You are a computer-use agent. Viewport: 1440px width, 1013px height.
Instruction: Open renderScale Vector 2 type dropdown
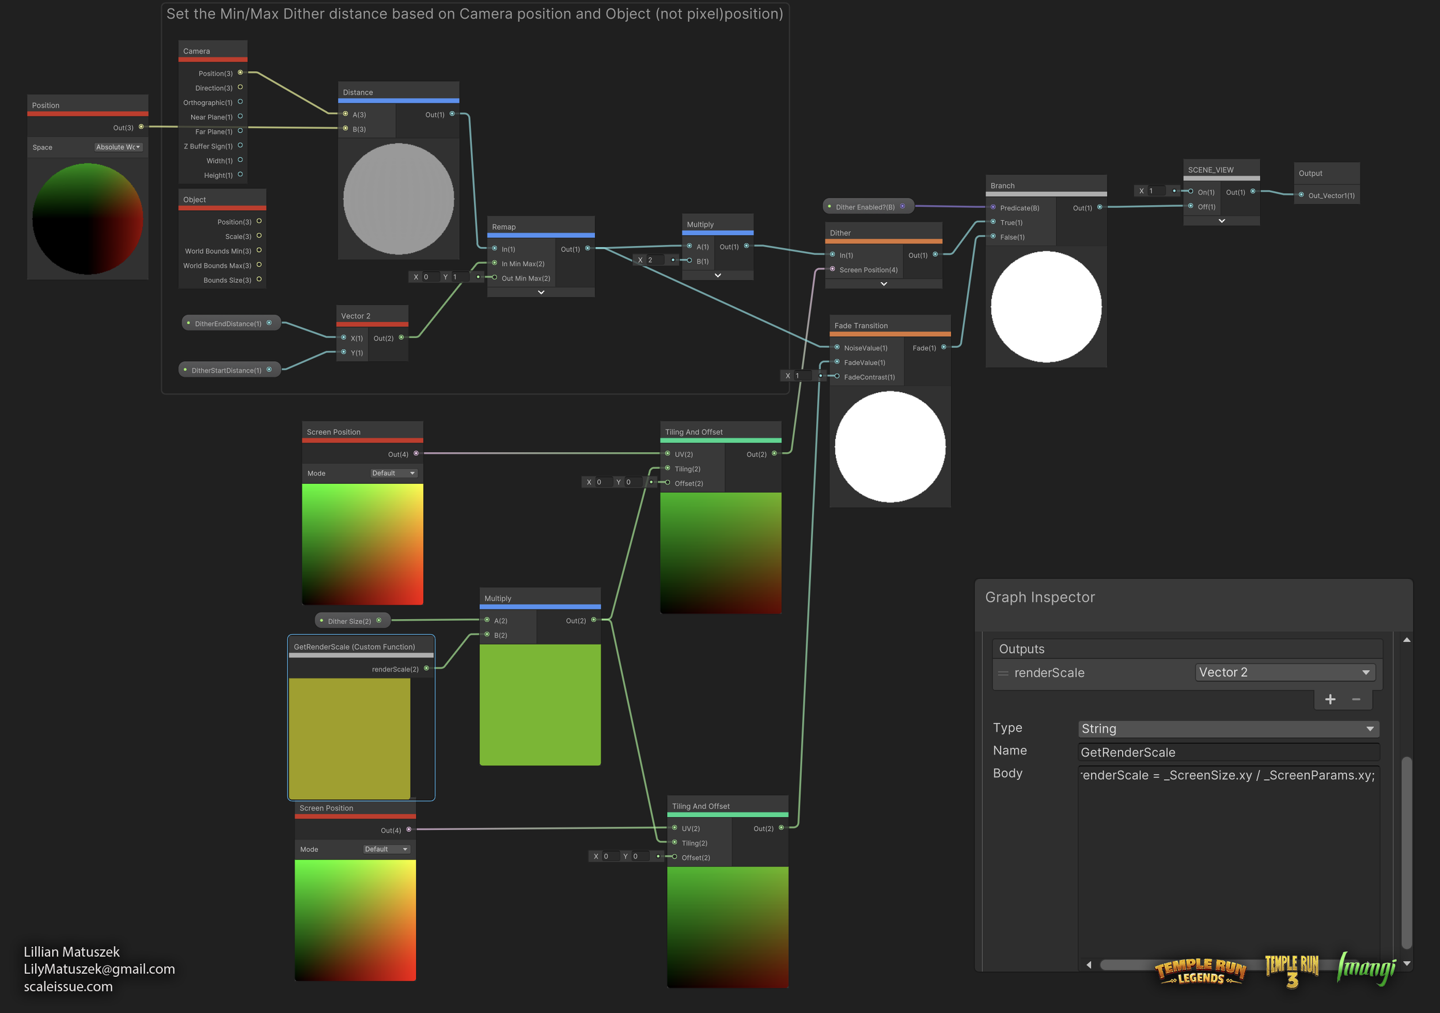tap(1284, 673)
